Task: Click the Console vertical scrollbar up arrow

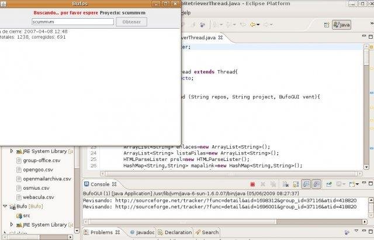Action: click(371, 200)
